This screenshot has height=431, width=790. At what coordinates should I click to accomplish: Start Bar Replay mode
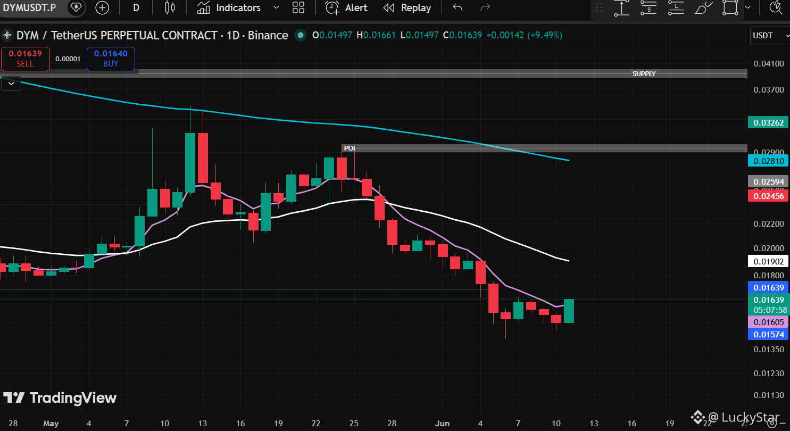(408, 7)
